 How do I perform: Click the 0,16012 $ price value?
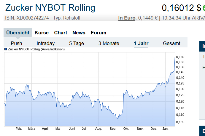182,8
